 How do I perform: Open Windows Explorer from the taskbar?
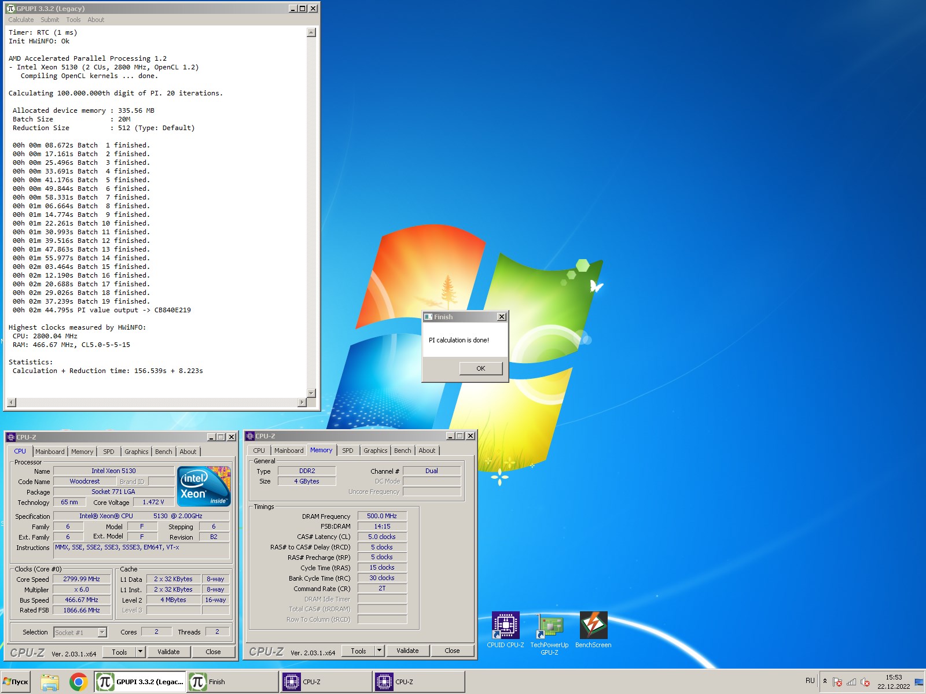(50, 682)
